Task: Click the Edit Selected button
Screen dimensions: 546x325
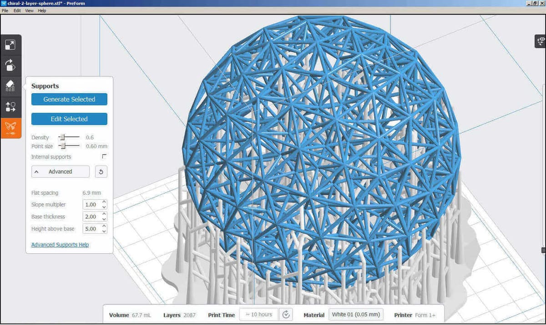Action: 69,119
